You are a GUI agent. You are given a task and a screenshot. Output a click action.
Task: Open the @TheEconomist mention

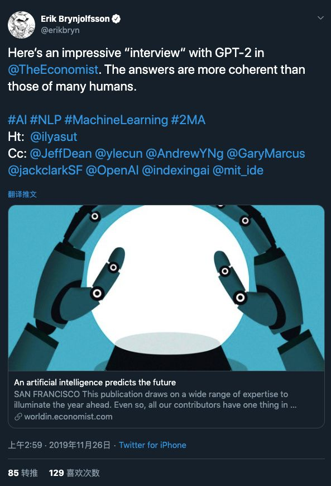[x=53, y=69]
